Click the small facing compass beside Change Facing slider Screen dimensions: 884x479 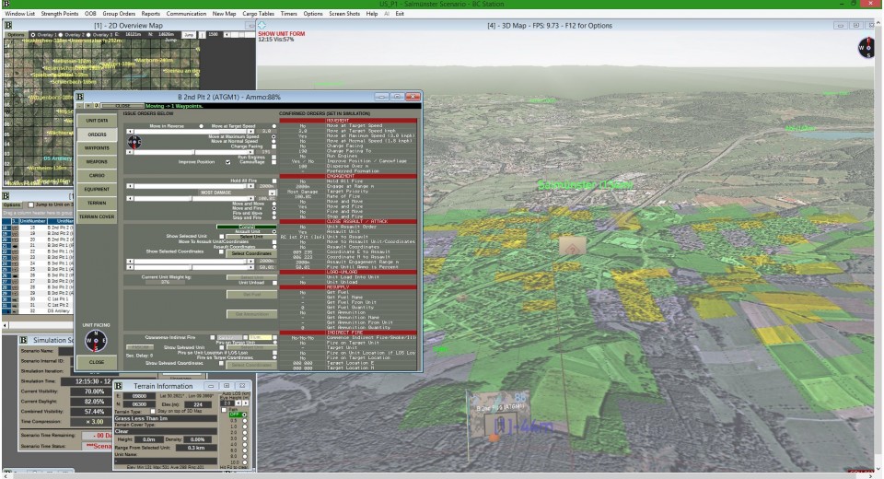[134, 141]
